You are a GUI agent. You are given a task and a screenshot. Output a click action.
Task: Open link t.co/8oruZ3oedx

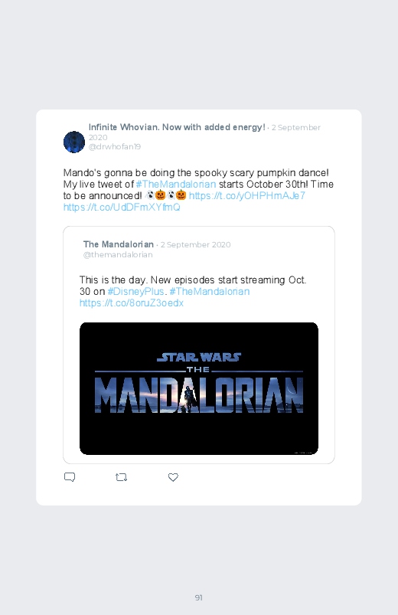(x=132, y=303)
